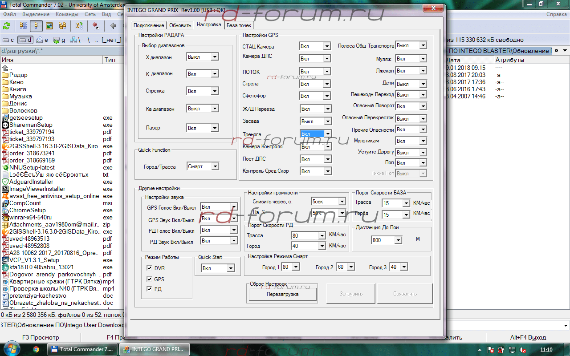Select ticket_339797194 pdf file
This screenshot has height=356, width=570.
pos(32,132)
